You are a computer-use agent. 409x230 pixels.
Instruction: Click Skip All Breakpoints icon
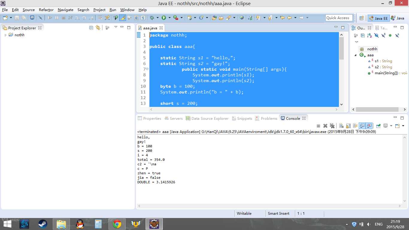(x=40, y=18)
